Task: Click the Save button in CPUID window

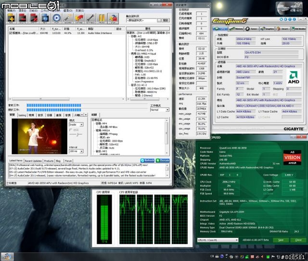Action: [281, 240]
